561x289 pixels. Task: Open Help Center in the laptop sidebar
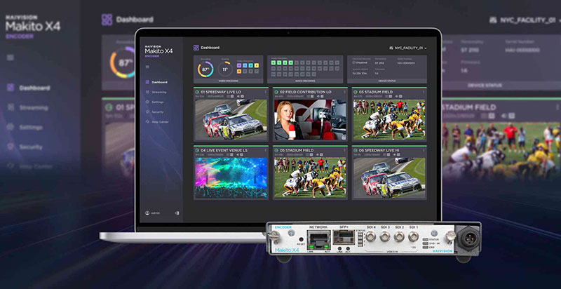[x=157, y=122]
